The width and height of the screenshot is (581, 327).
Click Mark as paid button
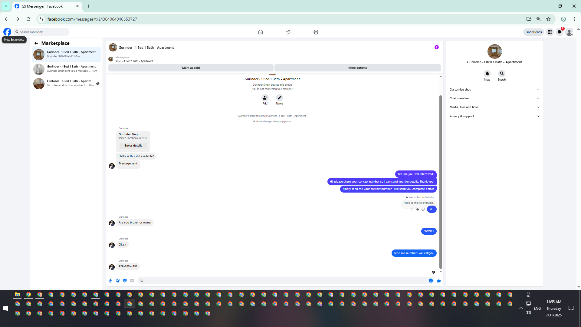click(191, 68)
